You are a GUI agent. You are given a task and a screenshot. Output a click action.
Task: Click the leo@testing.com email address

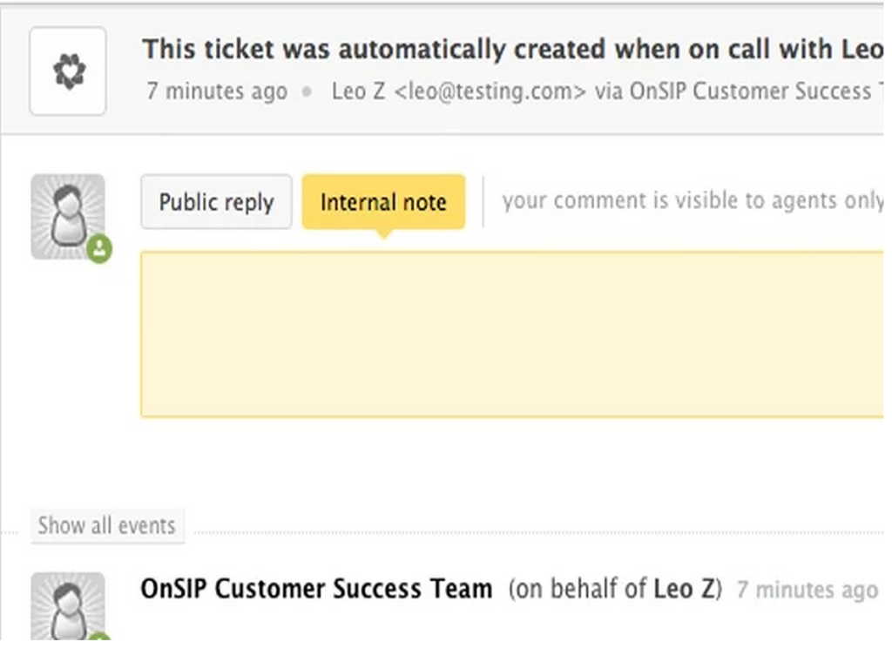coord(490,91)
